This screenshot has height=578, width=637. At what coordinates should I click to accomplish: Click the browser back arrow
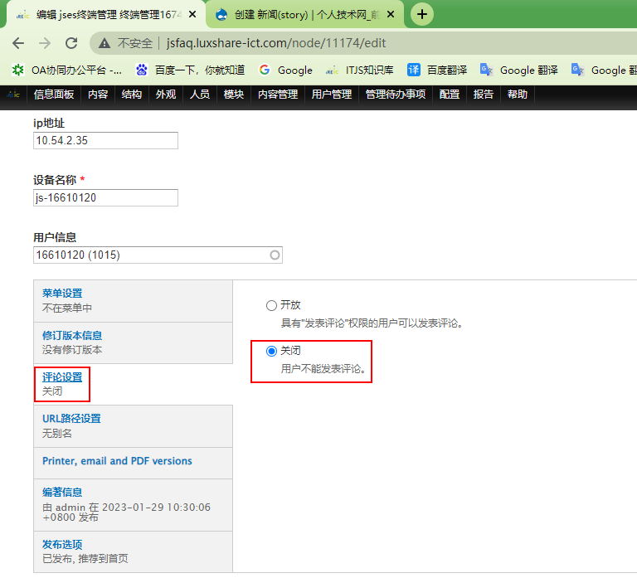[x=18, y=43]
